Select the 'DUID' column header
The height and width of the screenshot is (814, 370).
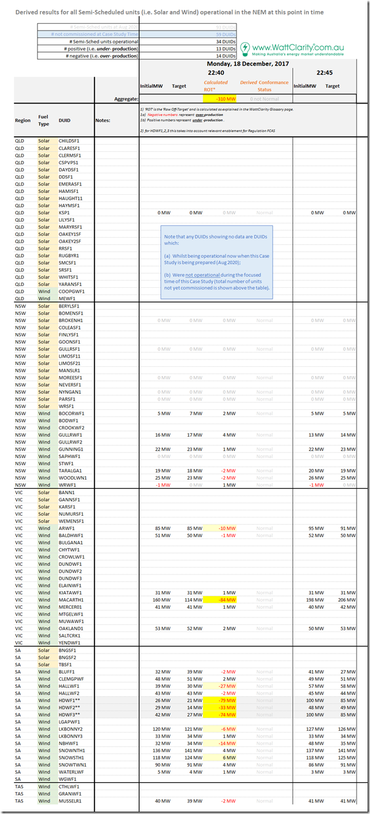point(64,121)
